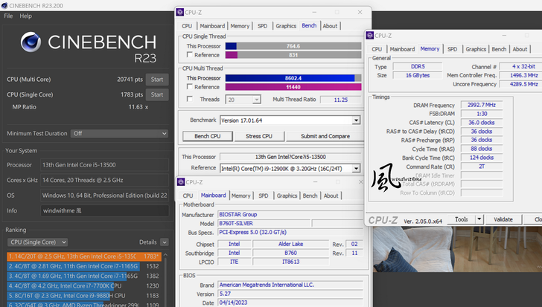Open Minimum Test Duration dropdown
Image resolution: width=542 pixels, height=307 pixels.
tap(162, 134)
